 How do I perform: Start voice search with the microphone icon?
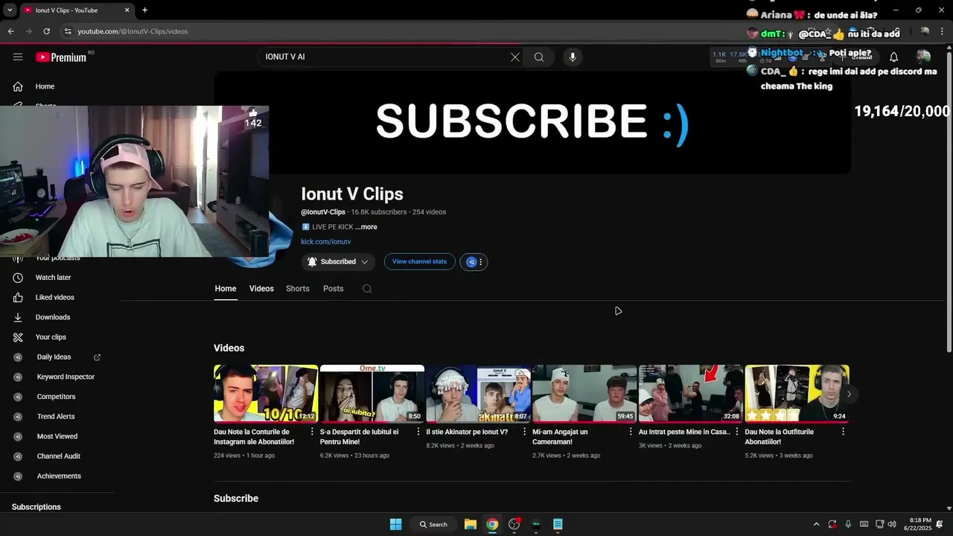[573, 57]
